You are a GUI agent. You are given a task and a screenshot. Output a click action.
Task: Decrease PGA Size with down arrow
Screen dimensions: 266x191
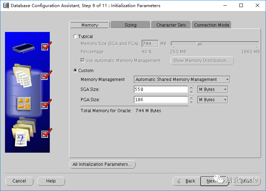(x=191, y=102)
